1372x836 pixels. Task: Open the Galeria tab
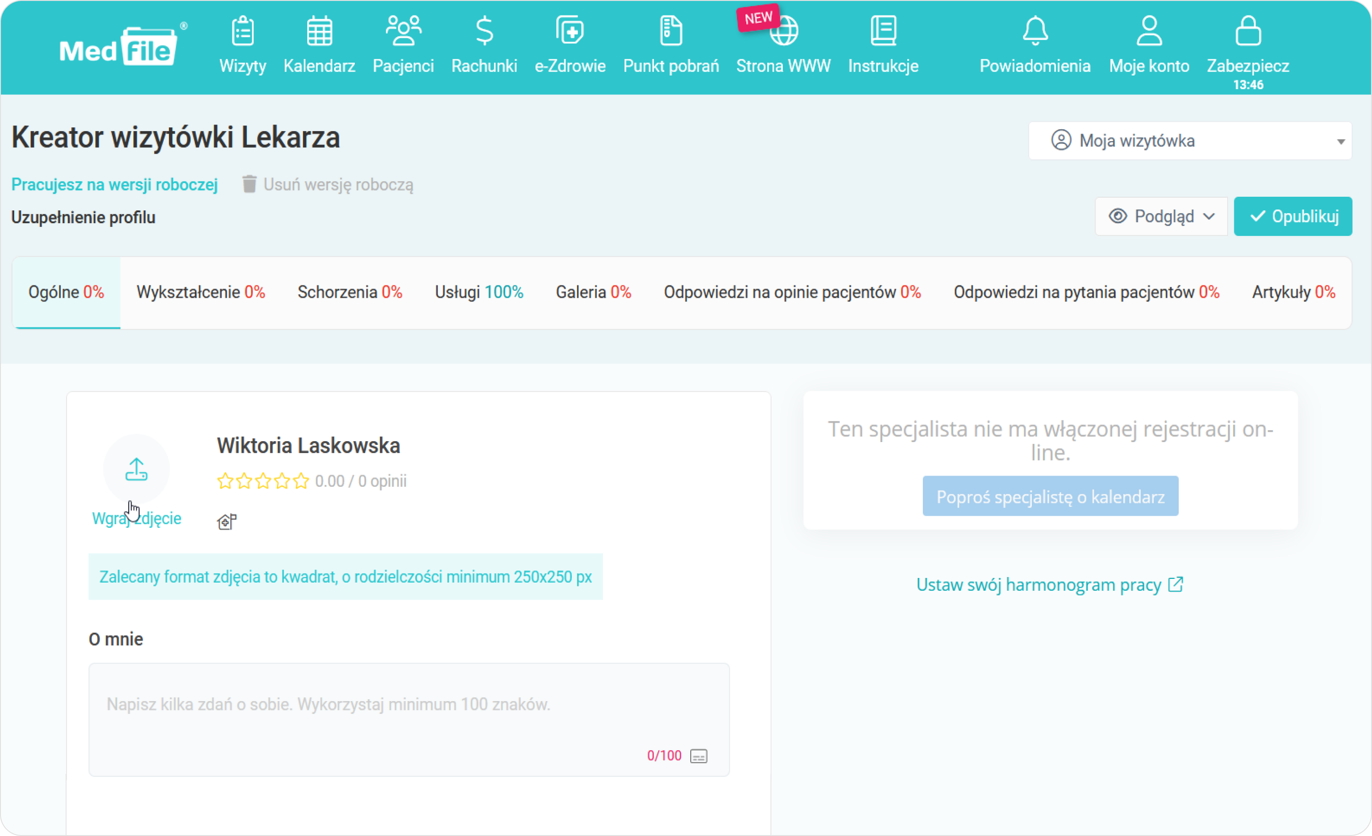pyautogui.click(x=594, y=293)
